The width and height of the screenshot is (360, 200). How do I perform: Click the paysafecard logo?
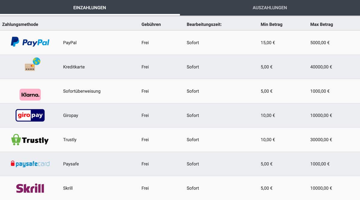pos(30,164)
